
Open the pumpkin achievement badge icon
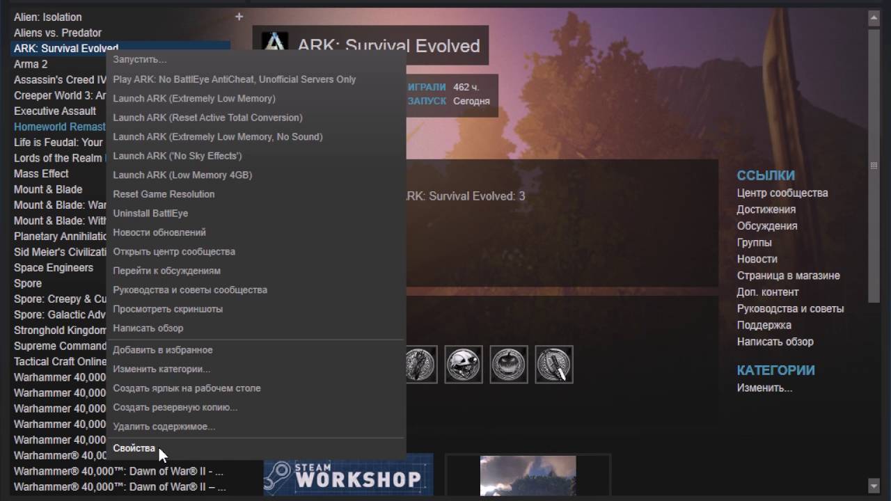509,364
